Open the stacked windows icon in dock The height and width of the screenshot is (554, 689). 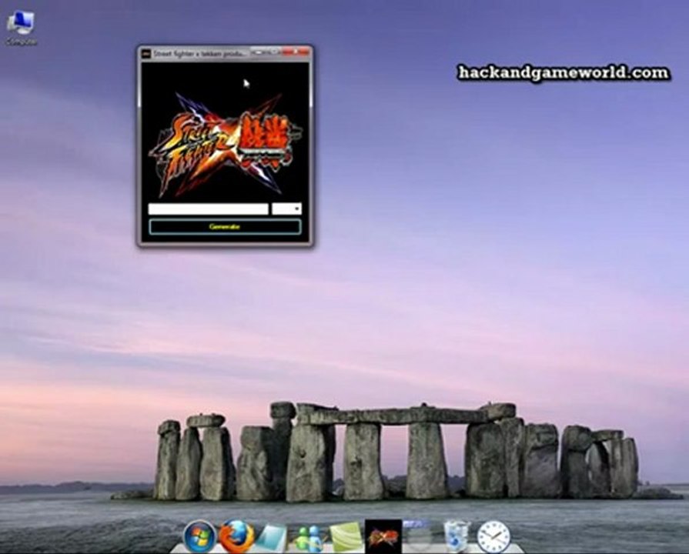click(x=417, y=535)
